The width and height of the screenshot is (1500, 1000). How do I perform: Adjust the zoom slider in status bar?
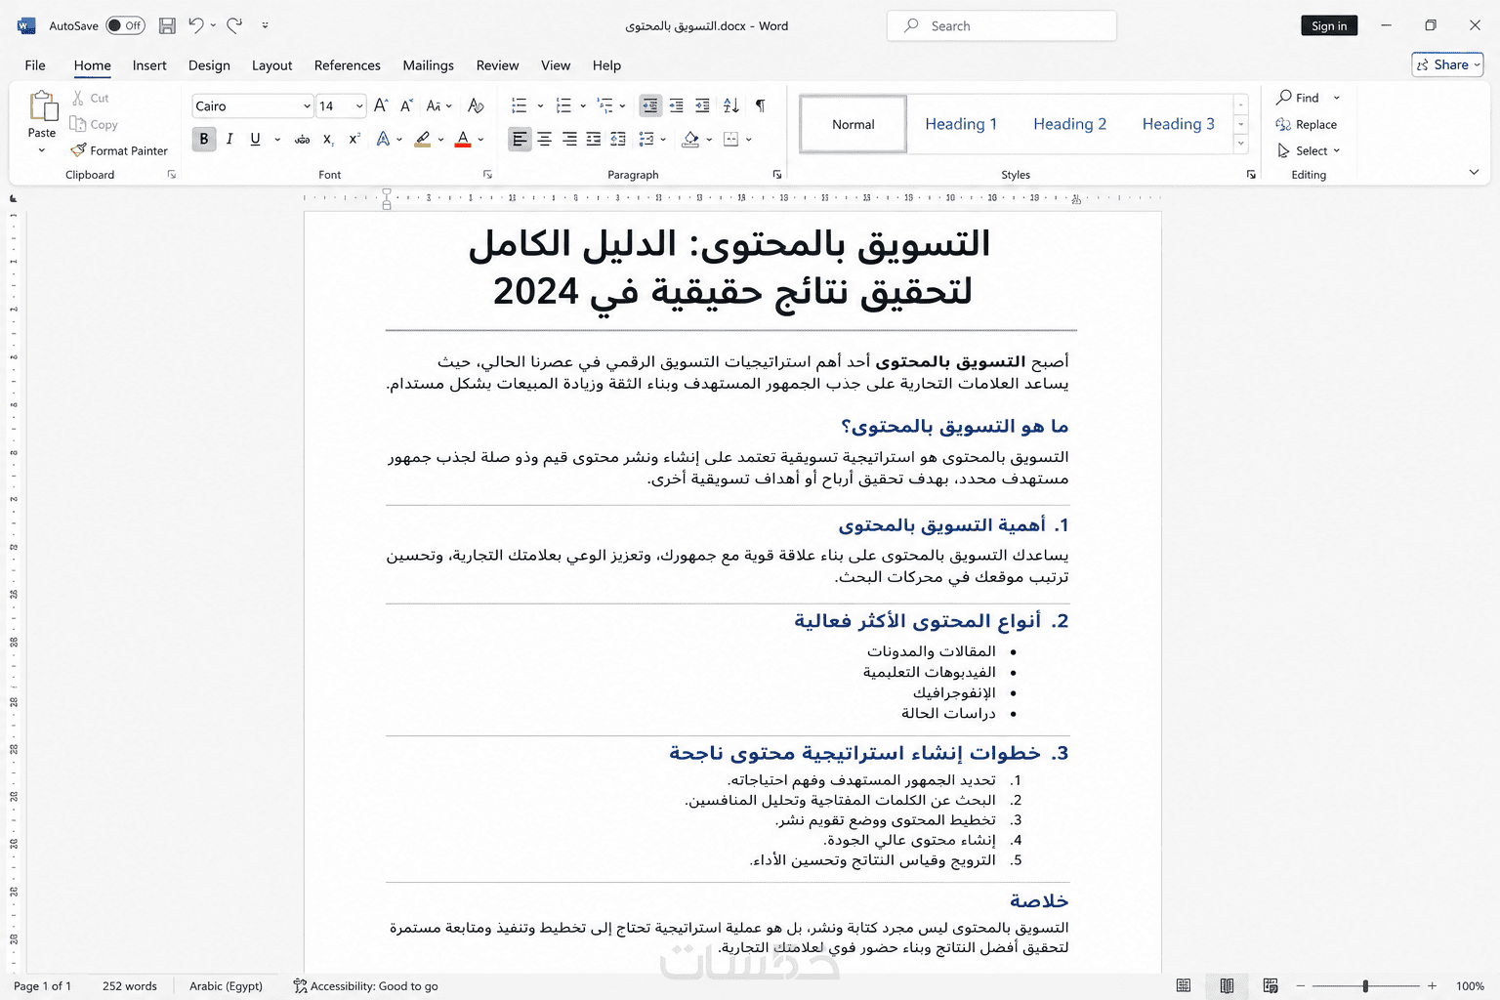(x=1365, y=985)
